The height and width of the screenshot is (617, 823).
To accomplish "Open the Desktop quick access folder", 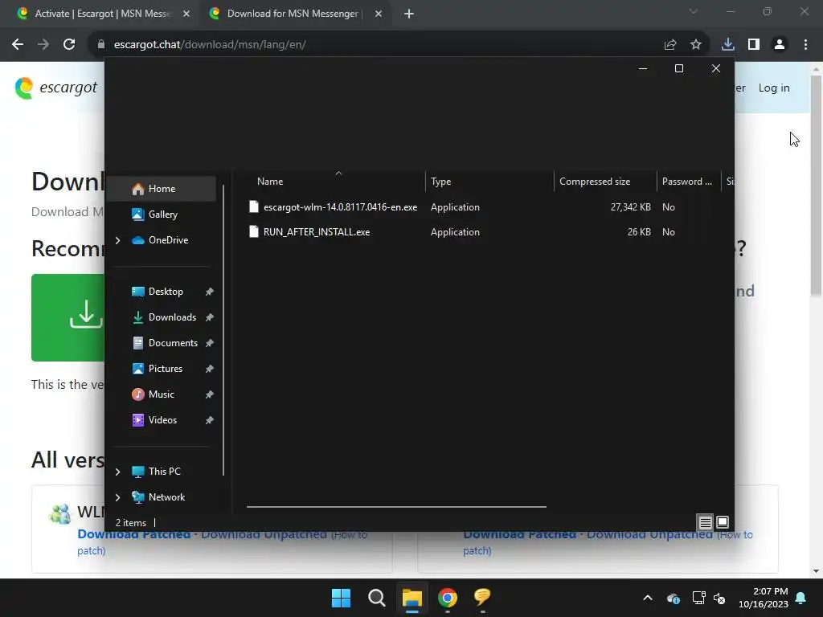I will tap(166, 291).
